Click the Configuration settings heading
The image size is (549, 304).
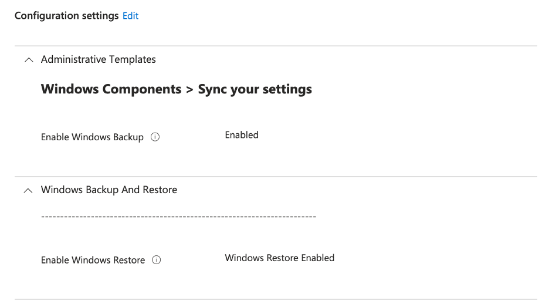(66, 16)
